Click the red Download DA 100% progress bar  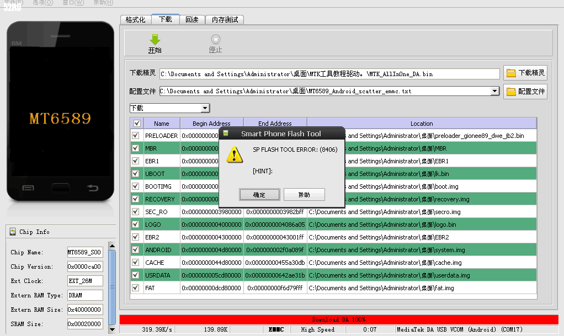pos(339,319)
